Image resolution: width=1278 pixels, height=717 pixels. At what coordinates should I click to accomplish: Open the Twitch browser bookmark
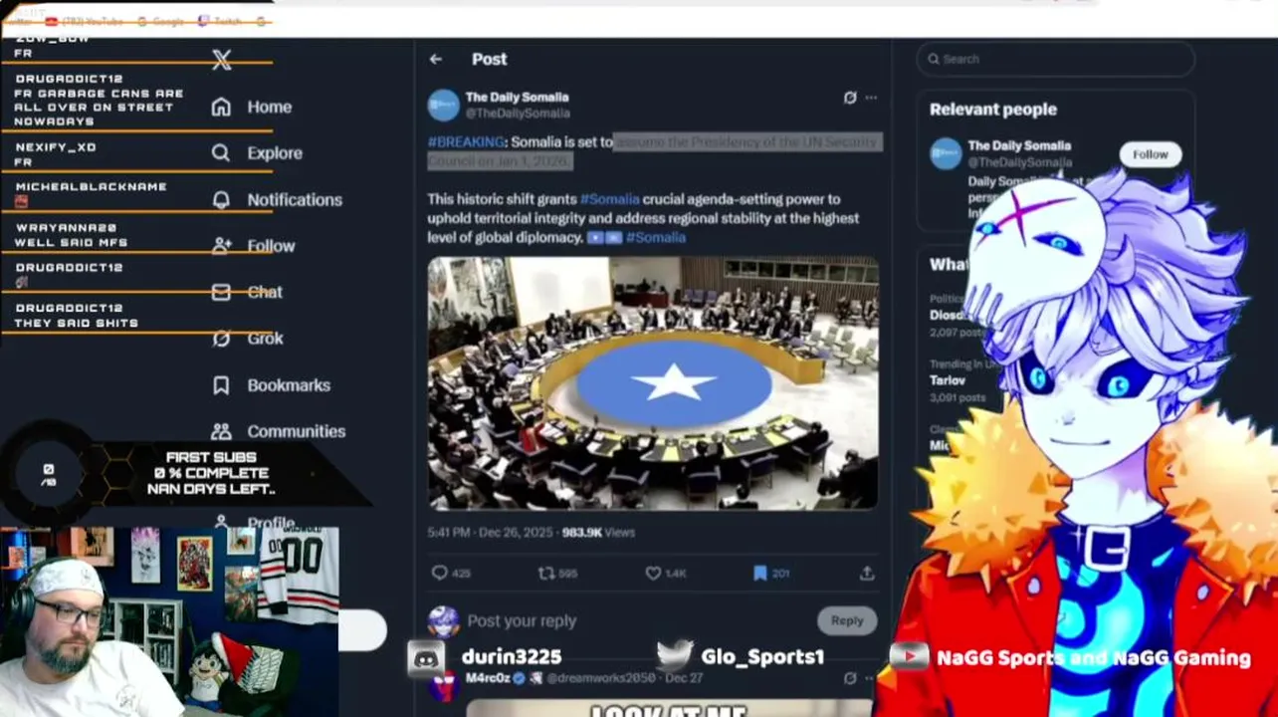pos(221,21)
